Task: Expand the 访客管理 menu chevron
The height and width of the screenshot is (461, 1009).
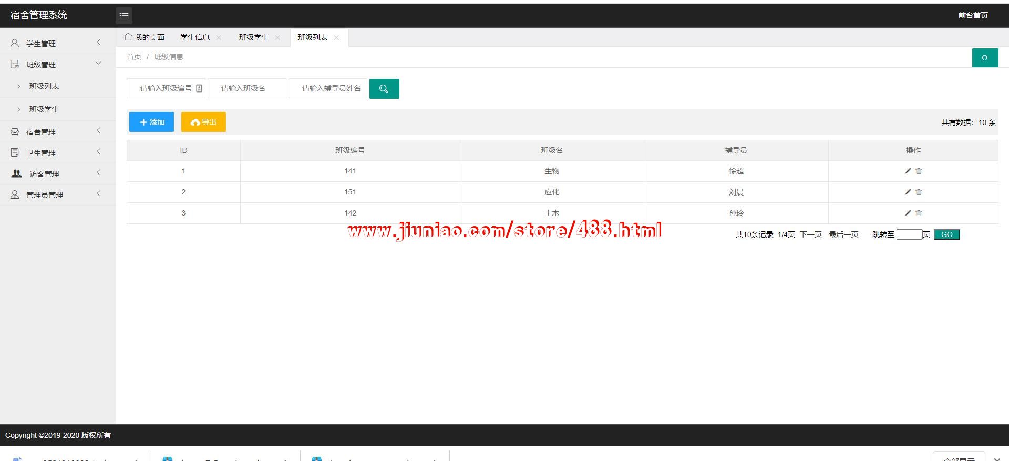Action: [98, 173]
